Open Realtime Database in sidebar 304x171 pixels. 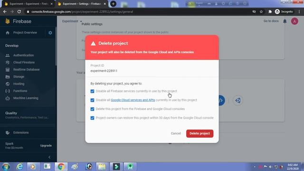pyautogui.click(x=27, y=70)
